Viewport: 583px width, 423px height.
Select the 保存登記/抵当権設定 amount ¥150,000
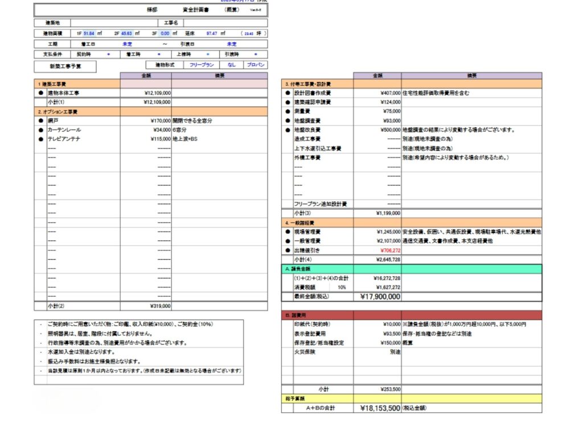click(x=391, y=343)
